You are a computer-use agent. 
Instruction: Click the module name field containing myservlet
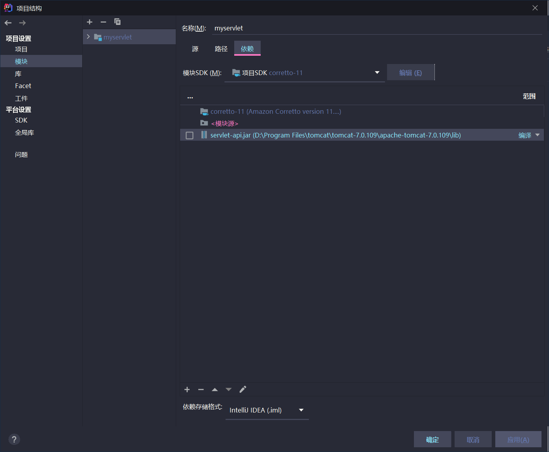click(x=377, y=28)
